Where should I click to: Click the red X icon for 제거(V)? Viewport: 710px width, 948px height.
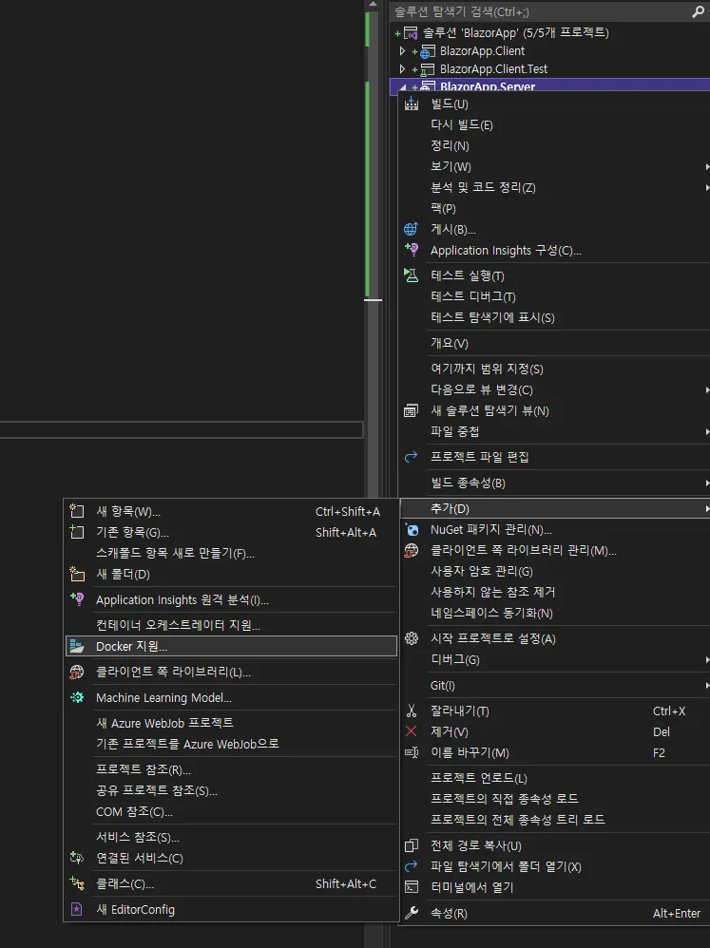point(412,731)
